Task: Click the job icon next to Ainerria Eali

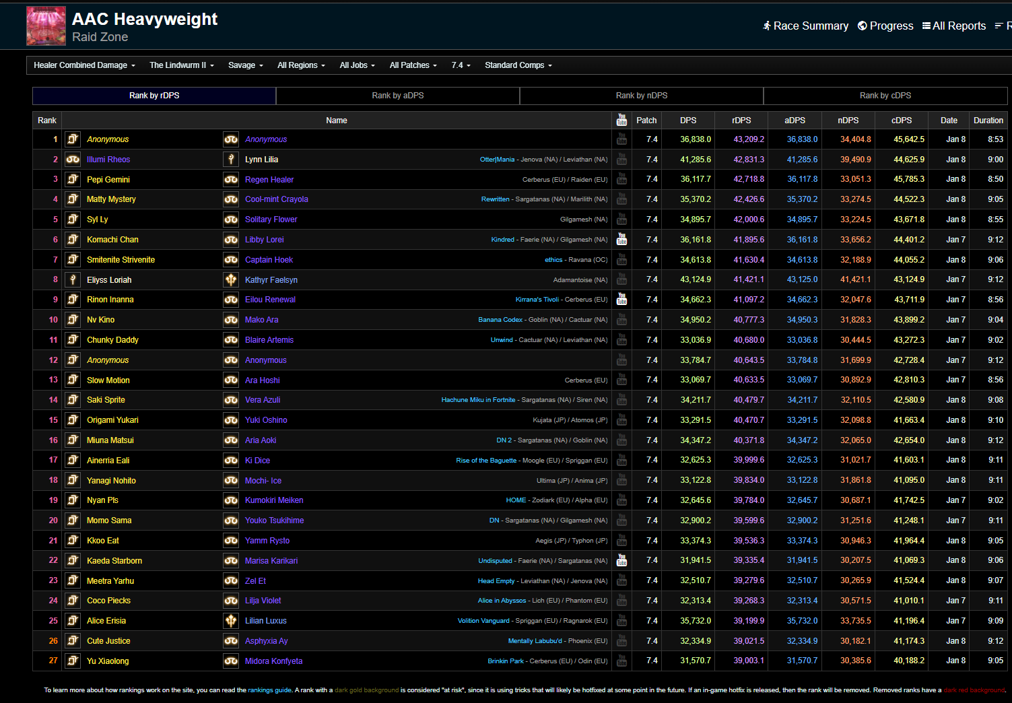Action: [x=73, y=460]
